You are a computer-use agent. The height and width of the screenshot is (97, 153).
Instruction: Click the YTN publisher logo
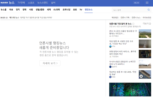click(110, 46)
